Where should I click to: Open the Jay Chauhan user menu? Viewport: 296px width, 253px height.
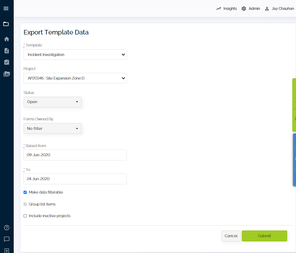click(283, 8)
